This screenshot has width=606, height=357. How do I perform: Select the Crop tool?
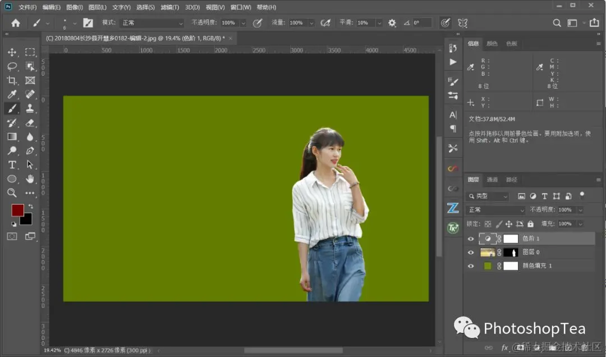coord(12,80)
